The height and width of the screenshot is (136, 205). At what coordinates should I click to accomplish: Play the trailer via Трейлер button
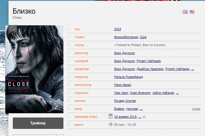(38, 123)
